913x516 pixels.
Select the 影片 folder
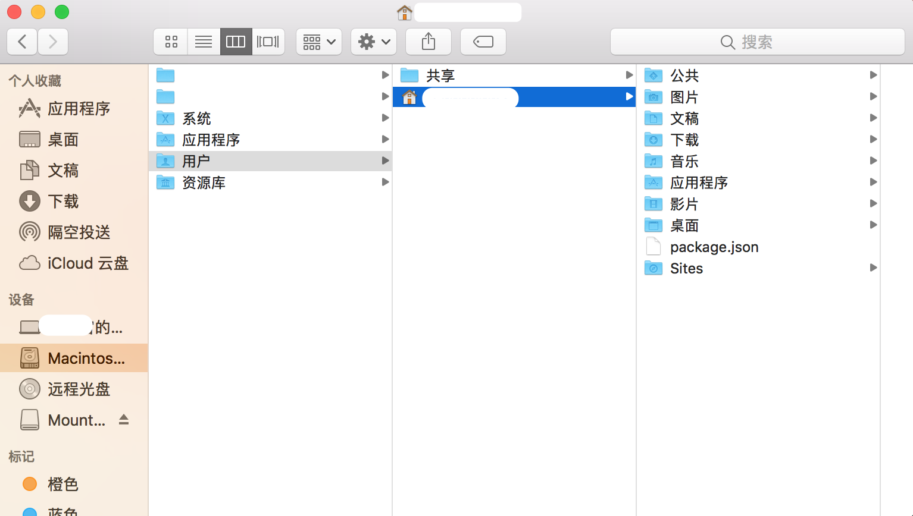(x=758, y=204)
